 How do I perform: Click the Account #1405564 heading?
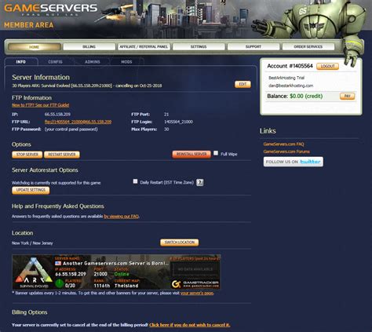click(290, 66)
